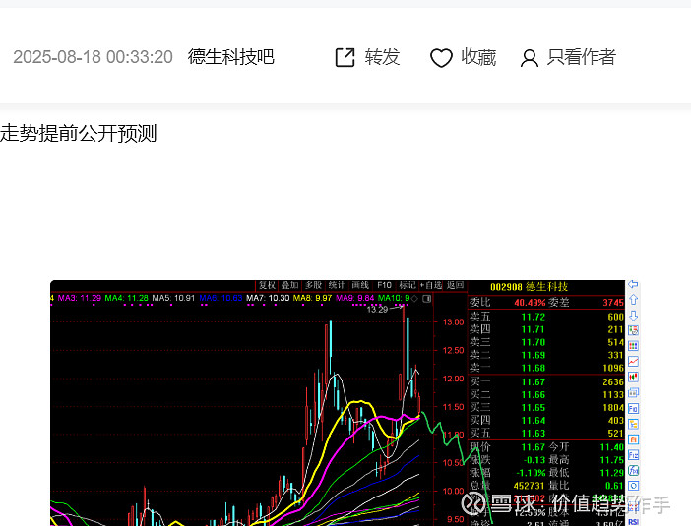Click the 13.29 peak price label
The height and width of the screenshot is (526, 691).
tap(377, 310)
